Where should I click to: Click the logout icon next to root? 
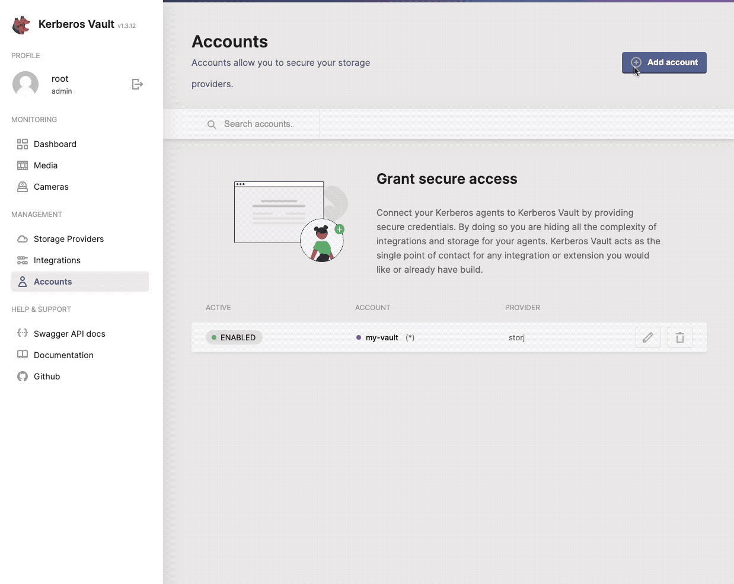137,84
